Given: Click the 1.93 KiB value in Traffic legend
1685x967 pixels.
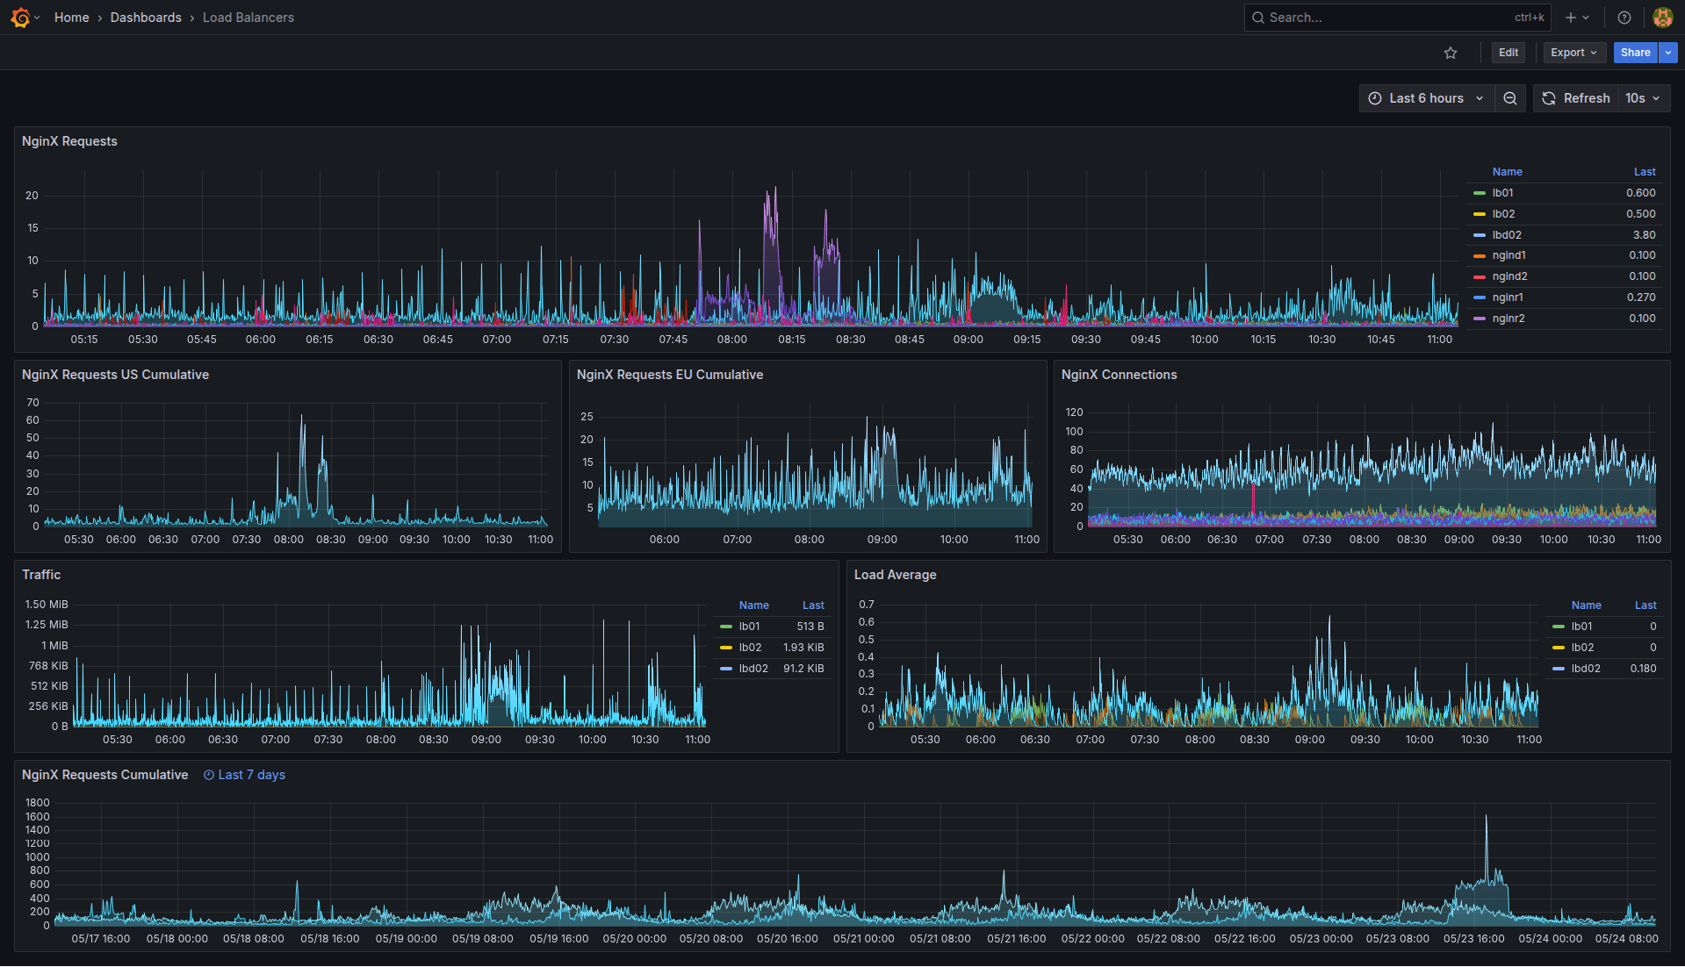Looking at the screenshot, I should [x=803, y=648].
